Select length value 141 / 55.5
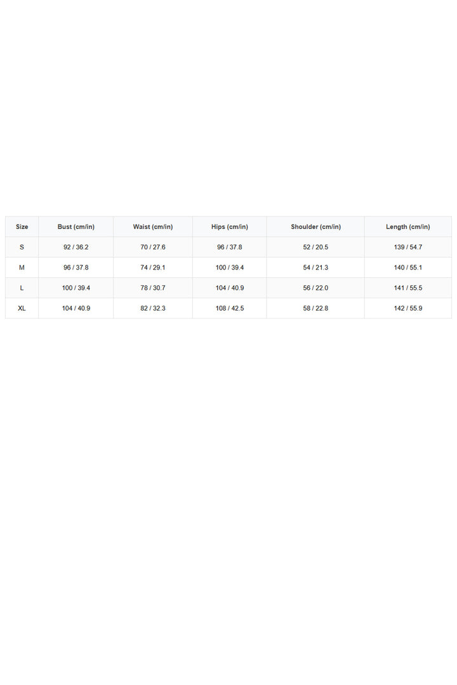The height and width of the screenshot is (685, 457). point(408,288)
